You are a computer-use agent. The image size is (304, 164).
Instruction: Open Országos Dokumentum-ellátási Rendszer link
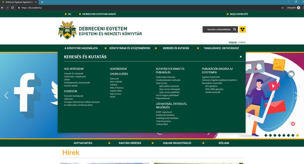(82, 102)
